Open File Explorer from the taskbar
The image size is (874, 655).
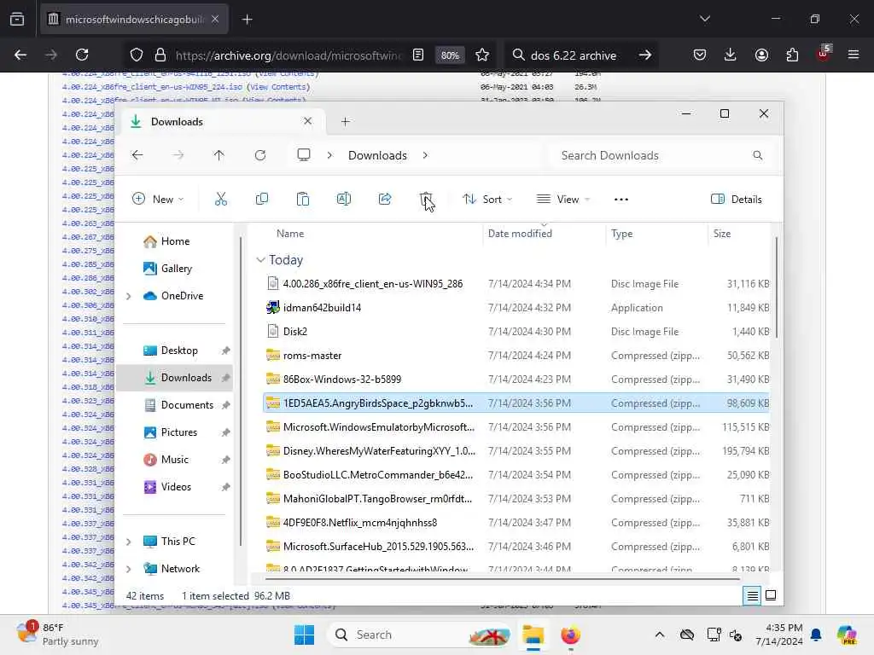click(x=533, y=635)
